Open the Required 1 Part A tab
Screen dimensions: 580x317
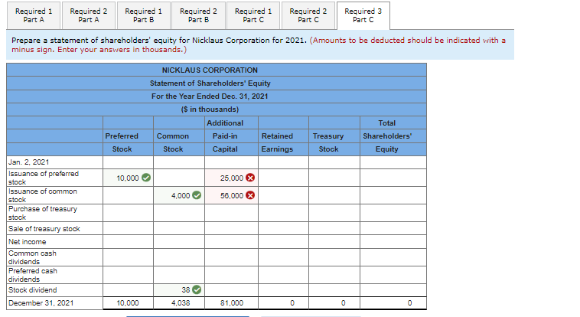coord(34,15)
